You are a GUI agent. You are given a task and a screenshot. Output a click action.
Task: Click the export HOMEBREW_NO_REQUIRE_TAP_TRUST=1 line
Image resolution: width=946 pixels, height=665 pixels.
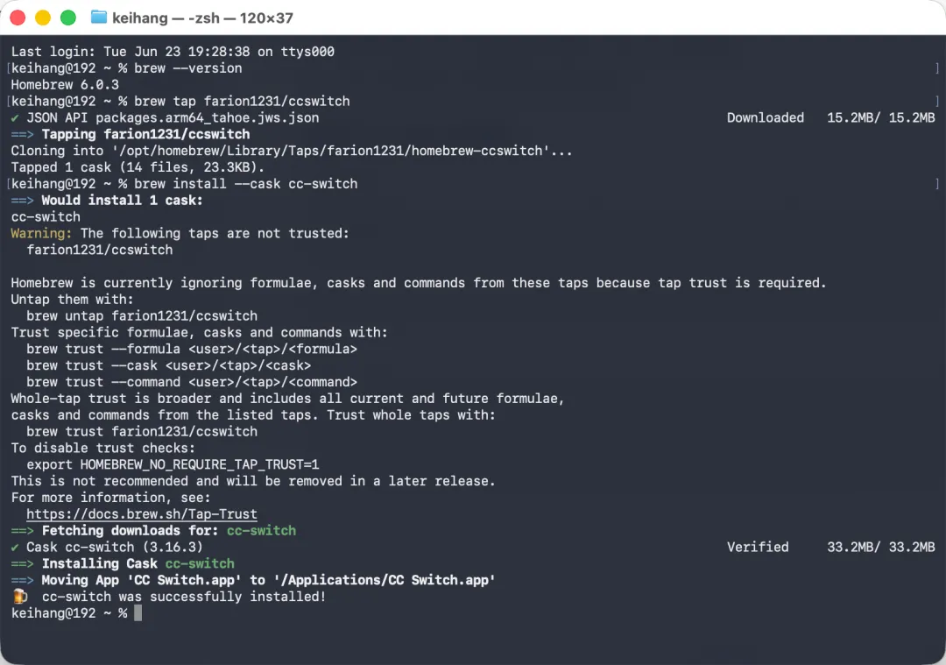click(173, 464)
